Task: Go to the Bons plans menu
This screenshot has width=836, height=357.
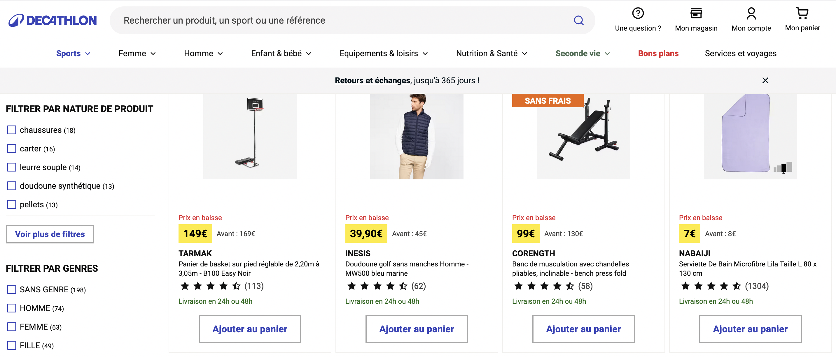Action: pyautogui.click(x=658, y=54)
